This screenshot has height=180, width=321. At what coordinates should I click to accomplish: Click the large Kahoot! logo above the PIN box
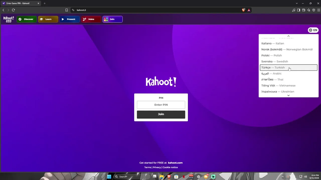point(161,82)
